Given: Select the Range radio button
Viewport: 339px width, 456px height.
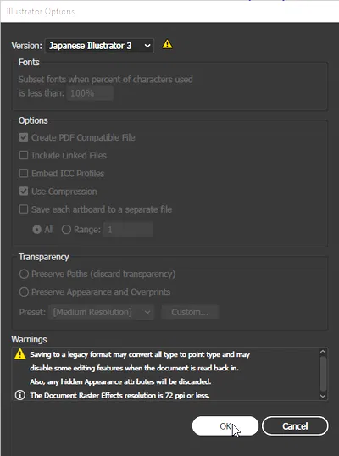Looking at the screenshot, I should (x=66, y=230).
